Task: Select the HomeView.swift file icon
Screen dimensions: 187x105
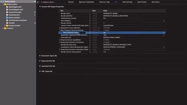Action: [x=7, y=15]
